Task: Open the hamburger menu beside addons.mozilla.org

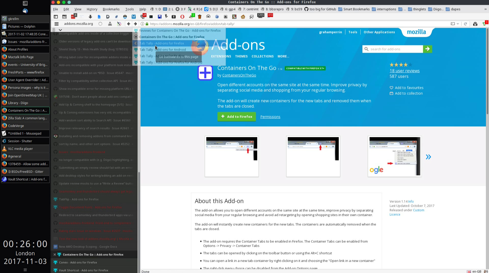Action: [x=57, y=24]
